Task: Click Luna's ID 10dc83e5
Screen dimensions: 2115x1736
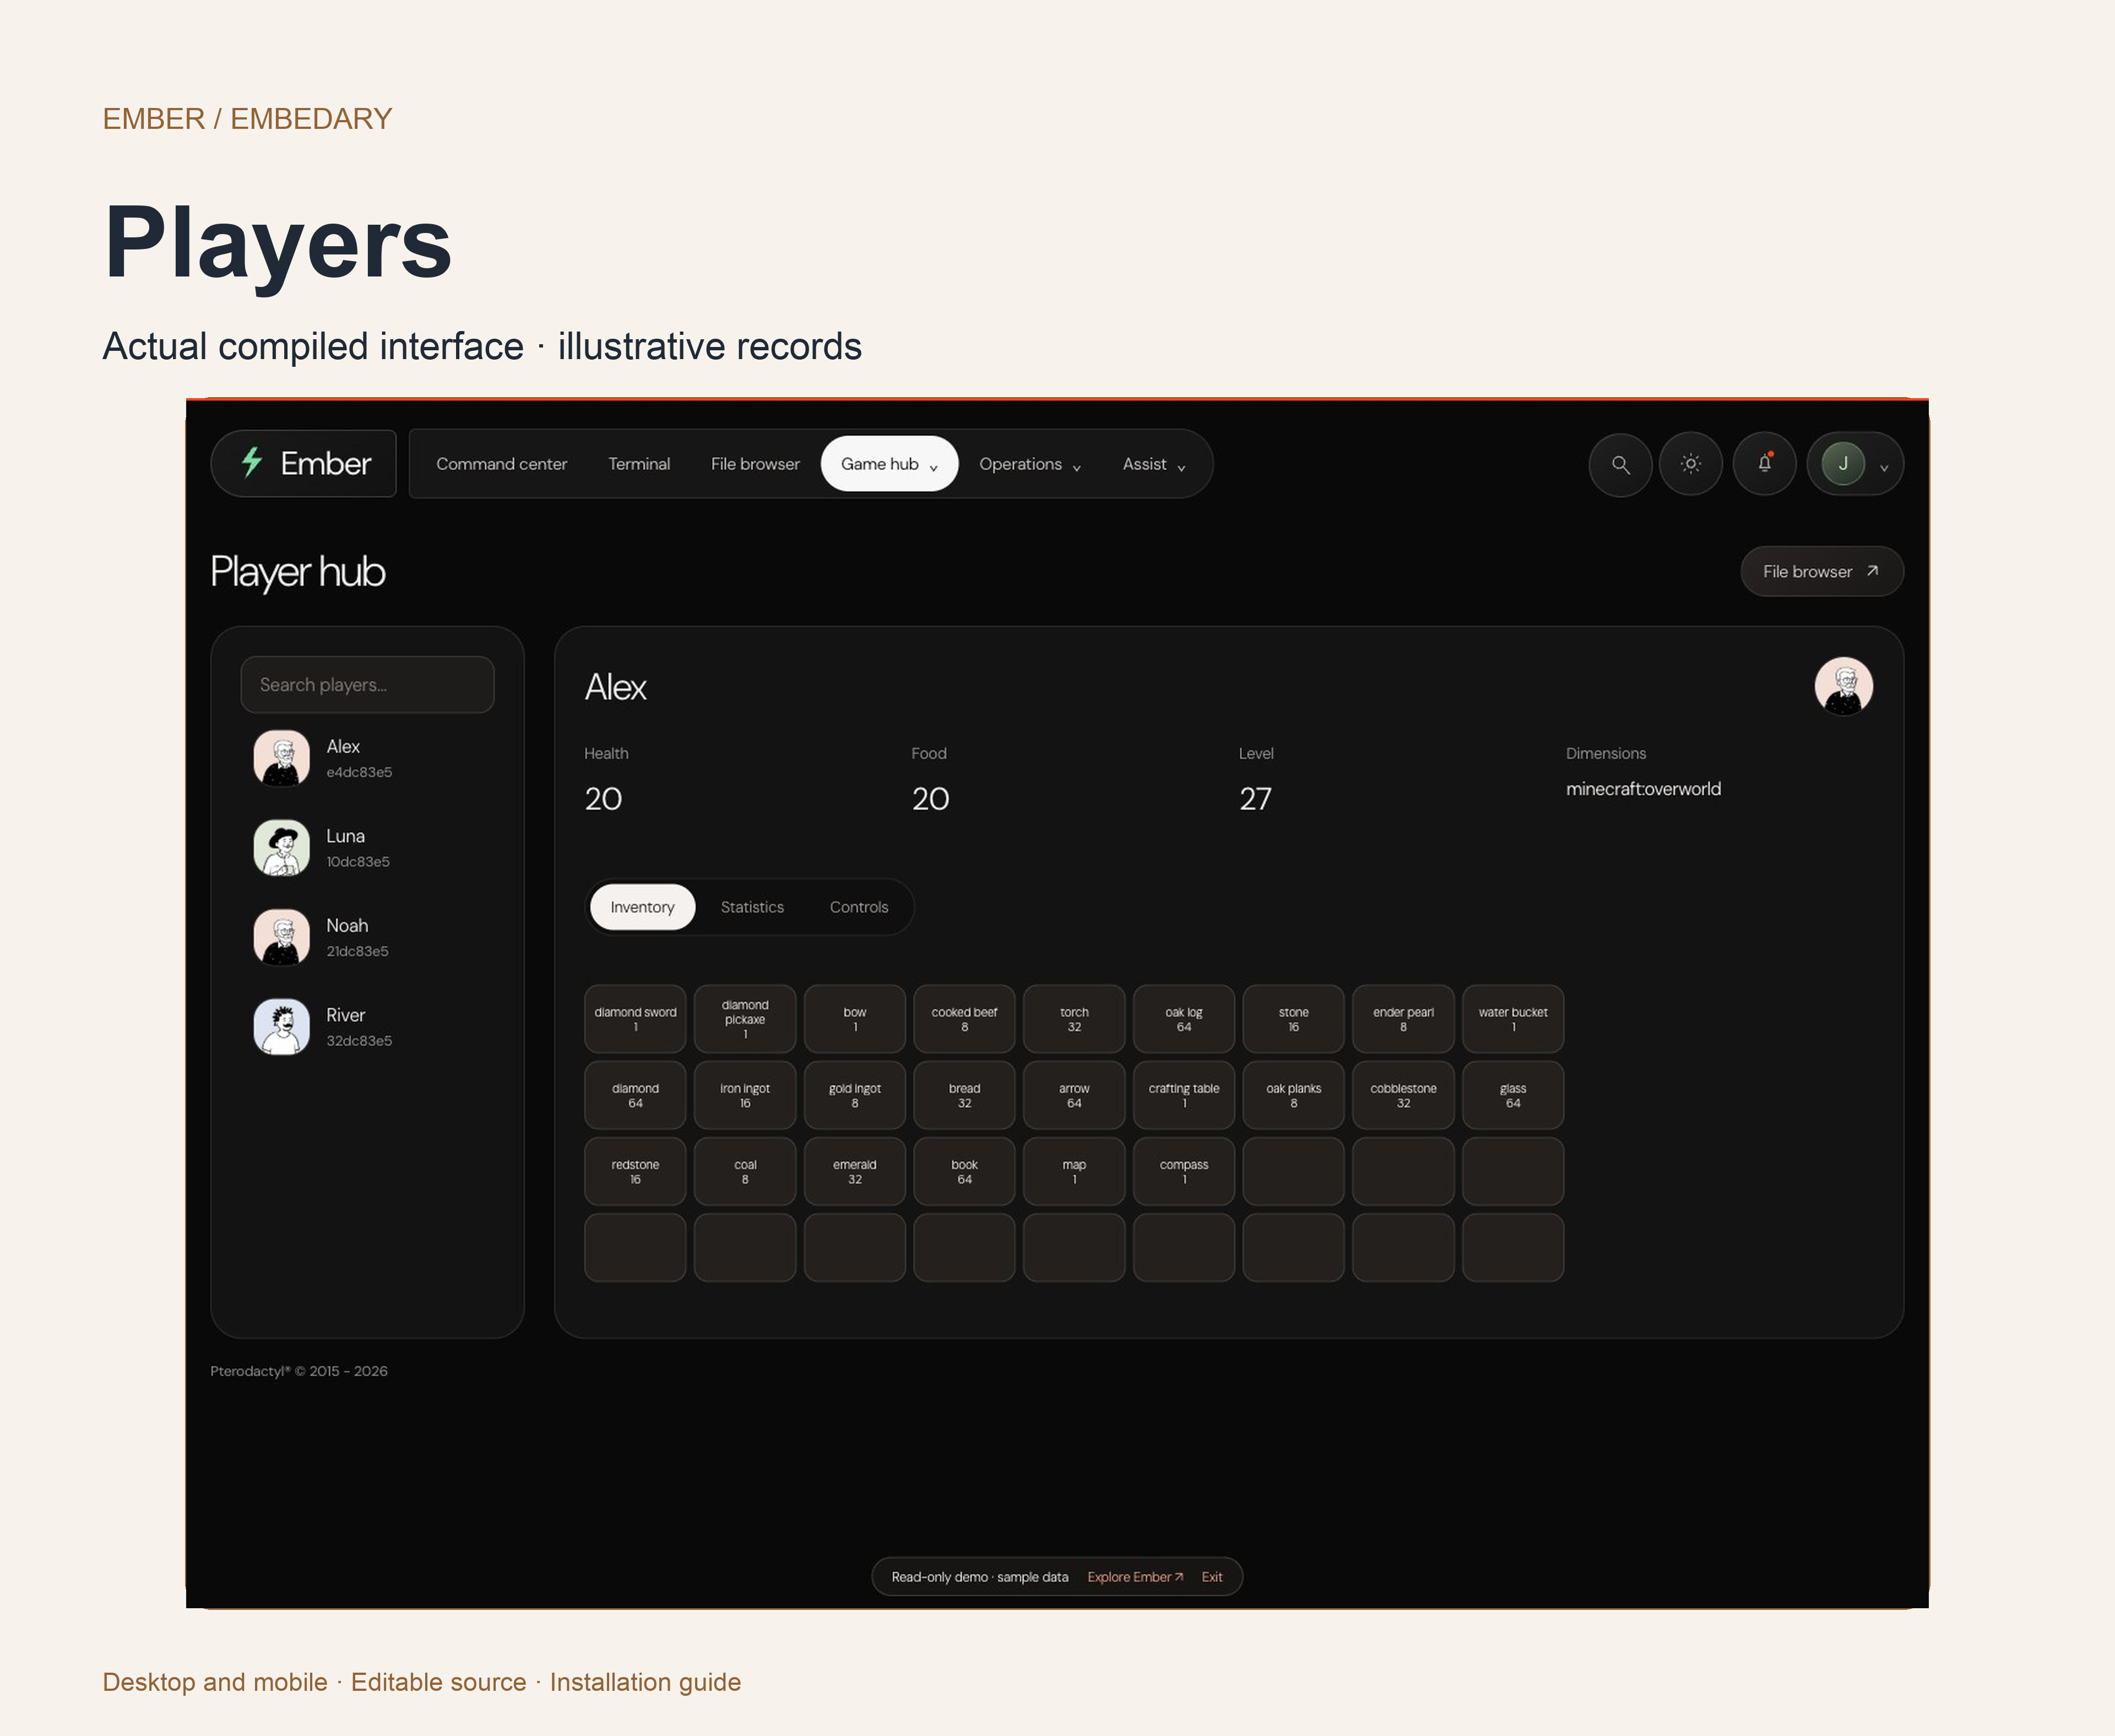Action: (x=358, y=862)
